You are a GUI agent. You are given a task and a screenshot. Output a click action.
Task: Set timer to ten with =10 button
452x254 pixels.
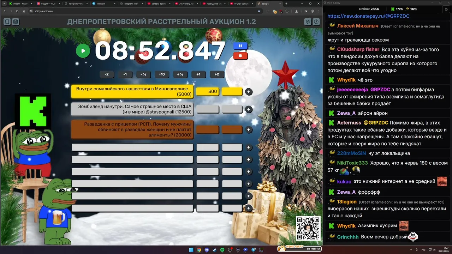(x=162, y=74)
